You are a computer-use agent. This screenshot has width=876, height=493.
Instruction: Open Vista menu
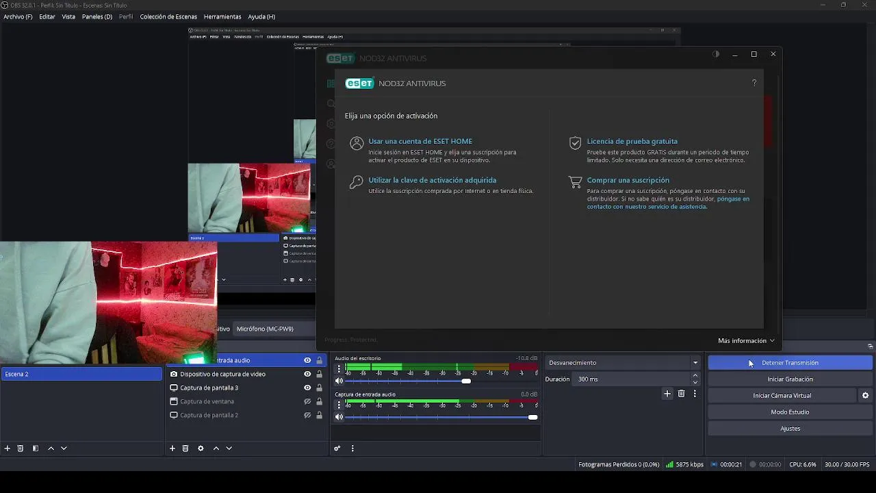click(68, 16)
